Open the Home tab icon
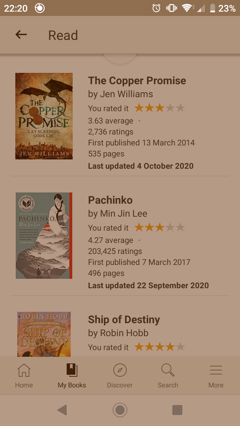Screen dimensions: 240x426 click(24, 370)
